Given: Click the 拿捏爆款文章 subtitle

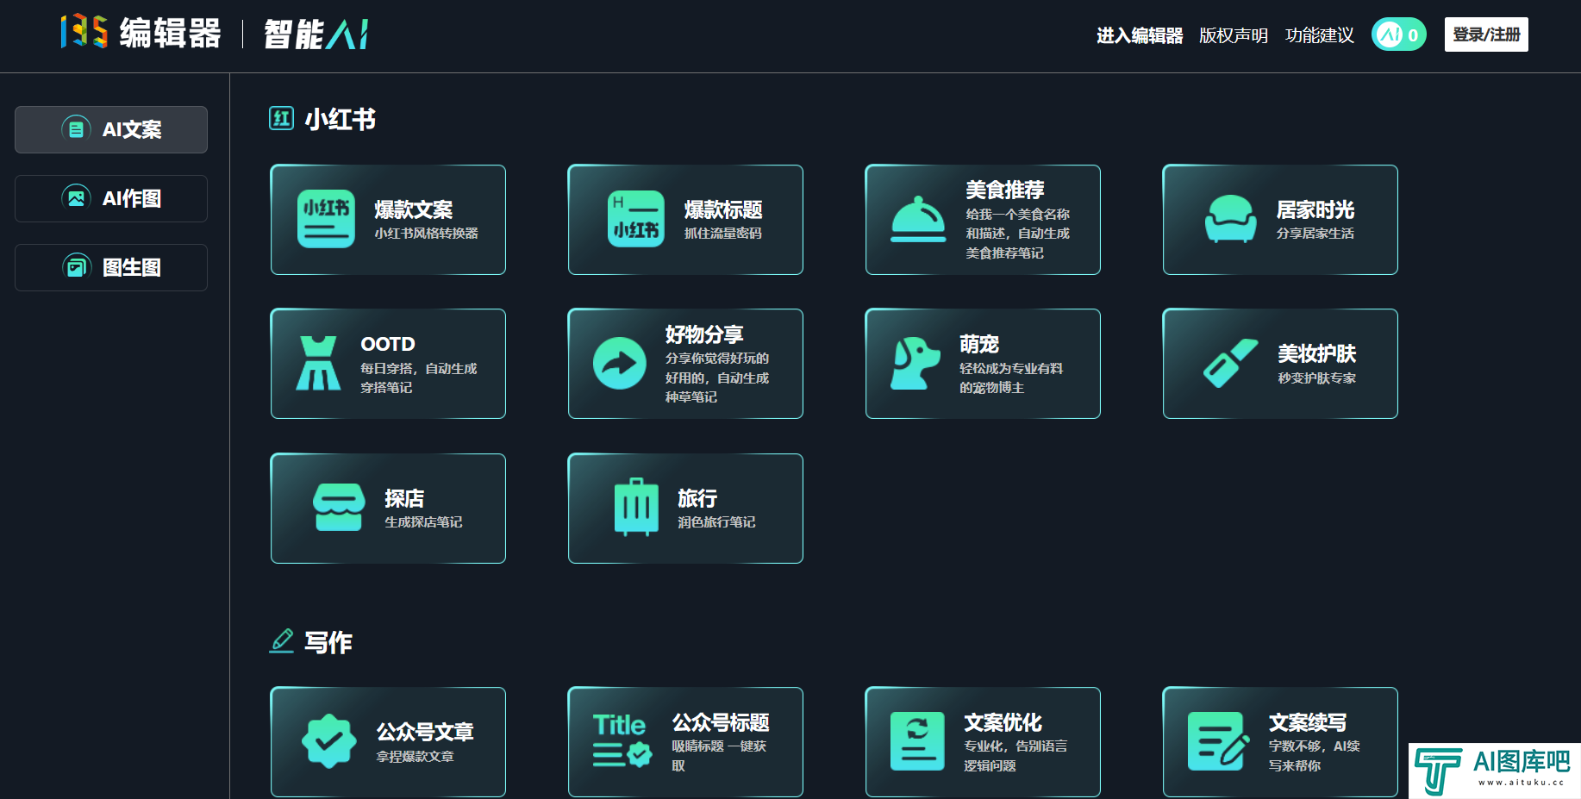Looking at the screenshot, I should click(415, 757).
